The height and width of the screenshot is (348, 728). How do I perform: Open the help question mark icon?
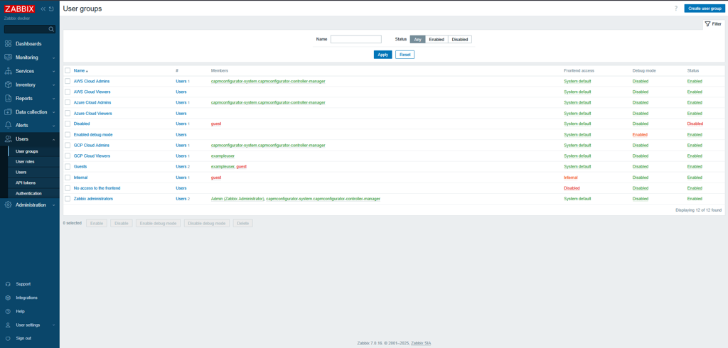675,9
